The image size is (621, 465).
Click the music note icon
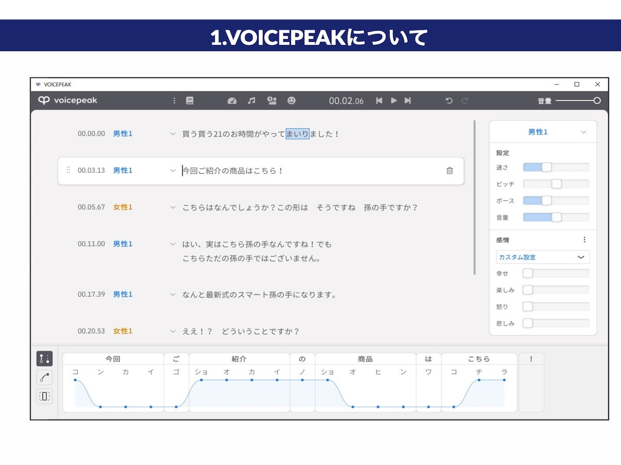pyautogui.click(x=252, y=101)
